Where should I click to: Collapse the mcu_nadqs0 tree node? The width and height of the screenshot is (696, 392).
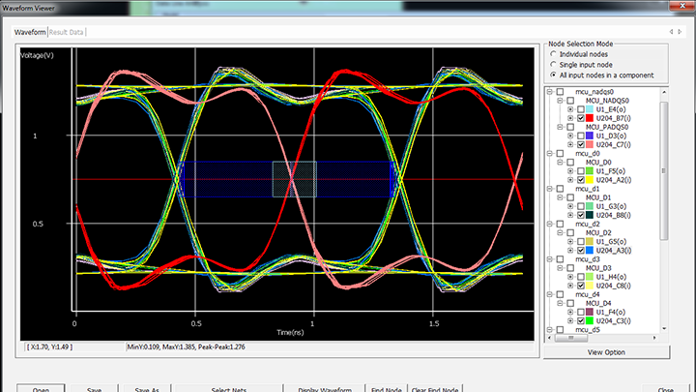pos(549,91)
